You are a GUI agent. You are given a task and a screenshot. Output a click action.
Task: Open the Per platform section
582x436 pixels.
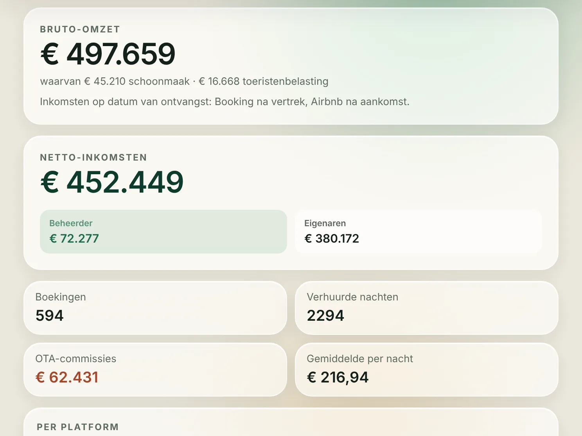tap(291, 422)
